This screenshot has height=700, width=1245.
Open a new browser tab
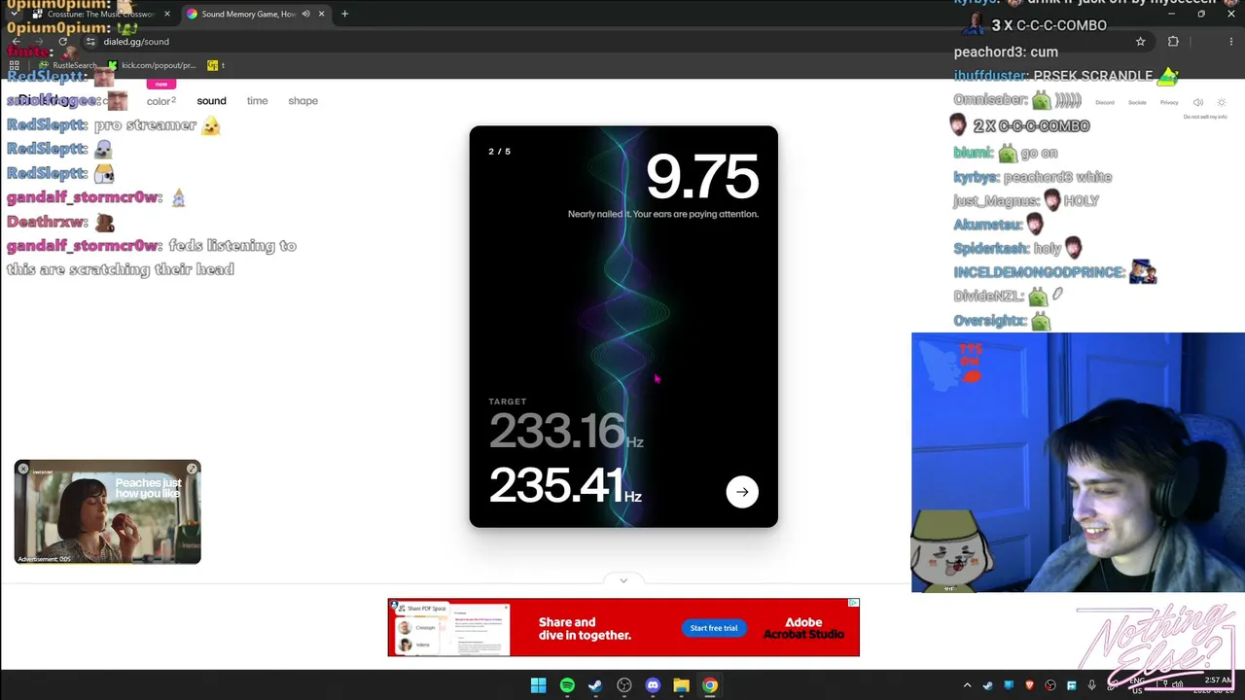(x=344, y=15)
